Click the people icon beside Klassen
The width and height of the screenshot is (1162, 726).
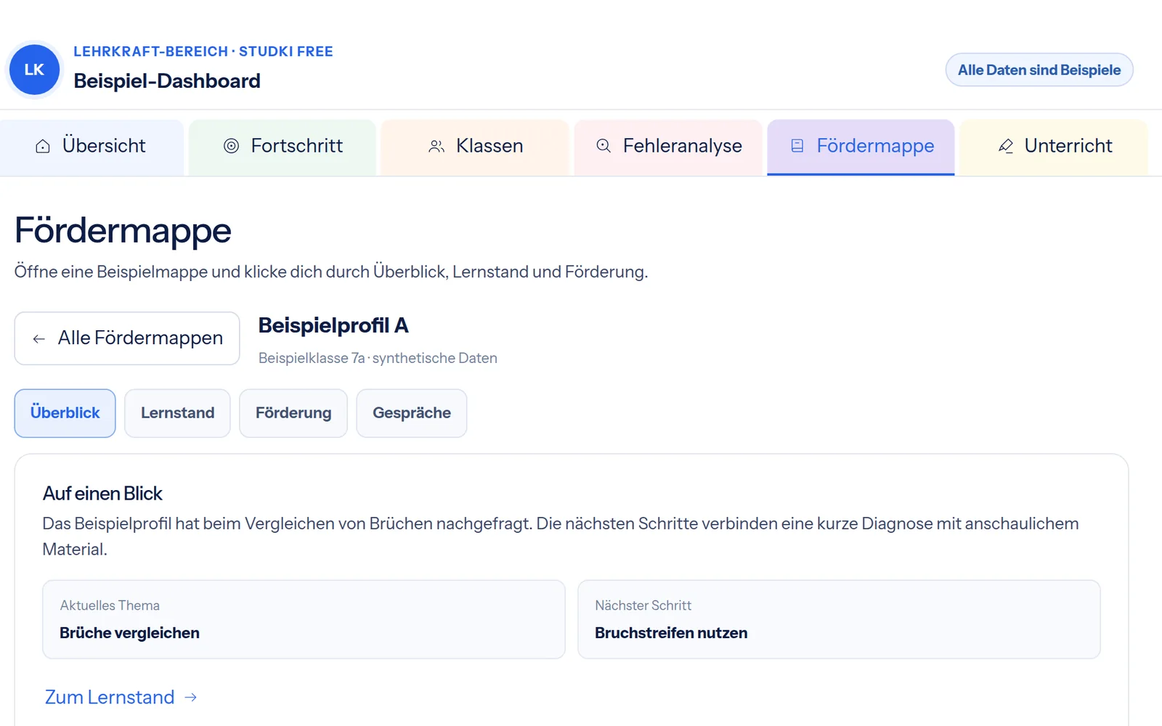coord(436,146)
